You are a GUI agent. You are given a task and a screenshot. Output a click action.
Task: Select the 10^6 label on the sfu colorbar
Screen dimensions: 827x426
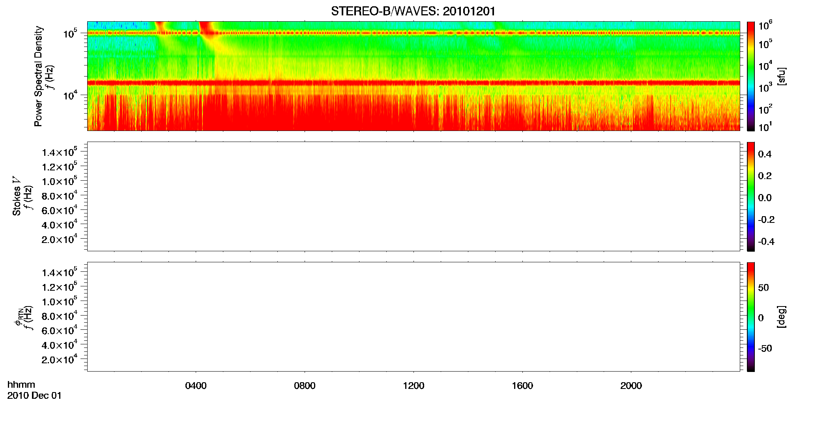click(765, 25)
